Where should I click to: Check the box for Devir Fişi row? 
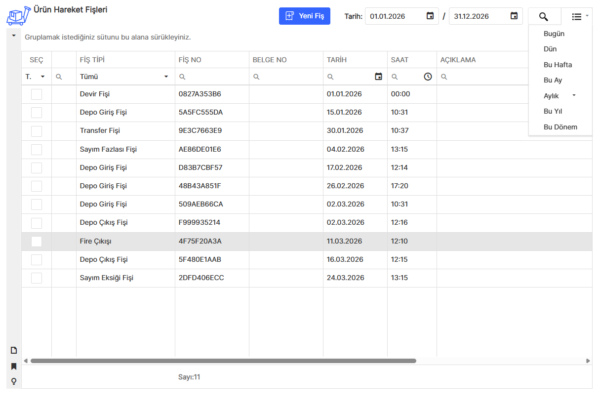[37, 94]
